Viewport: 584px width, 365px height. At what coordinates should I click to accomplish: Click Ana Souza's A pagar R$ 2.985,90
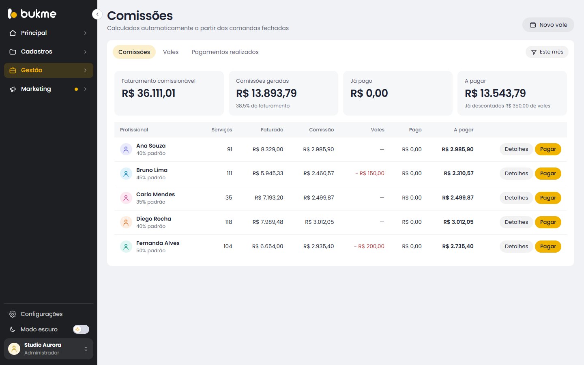[457, 149]
